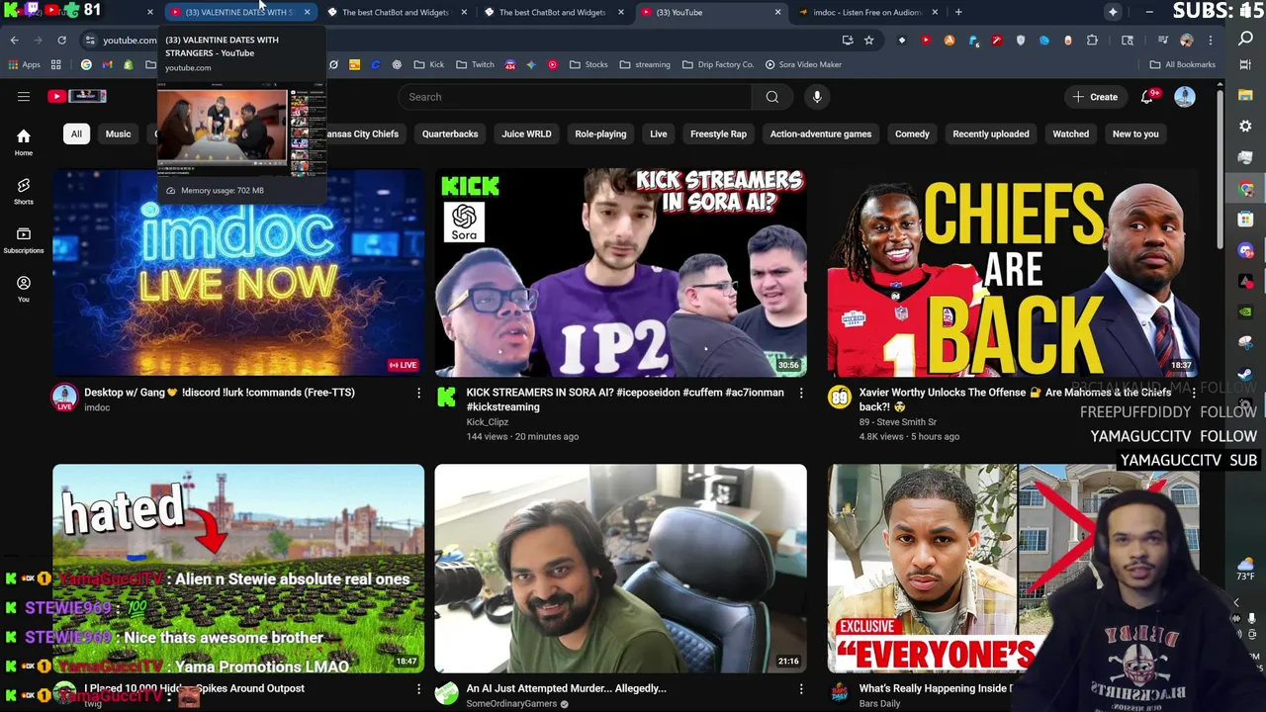Open the KICK STREAMERS IN SORA AI video title
This screenshot has width=1266, height=712.
[x=625, y=400]
